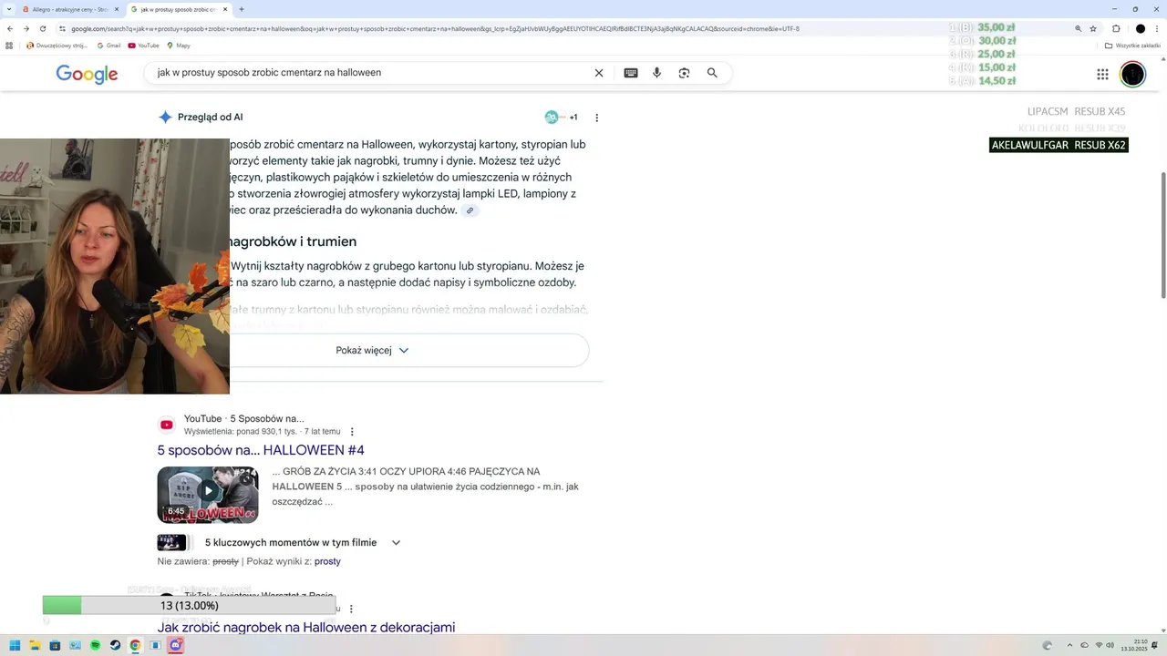This screenshot has height=656, width=1167.
Task: Expand the tab search dropdown arrow
Action: 9,9
